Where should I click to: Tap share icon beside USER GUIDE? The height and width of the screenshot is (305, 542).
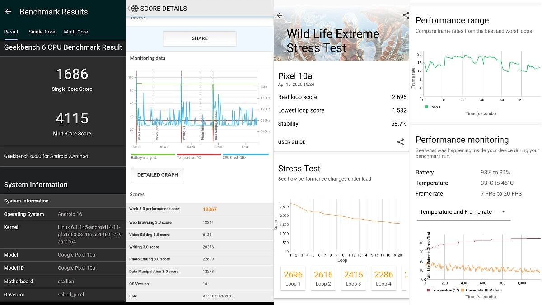click(401, 142)
